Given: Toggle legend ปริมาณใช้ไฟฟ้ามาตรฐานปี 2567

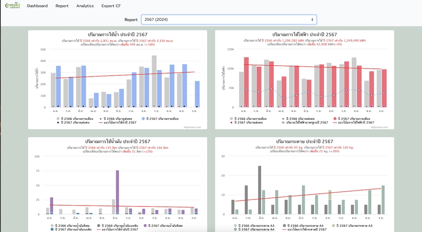Looking at the screenshot, I should pyautogui.click(x=305, y=122).
